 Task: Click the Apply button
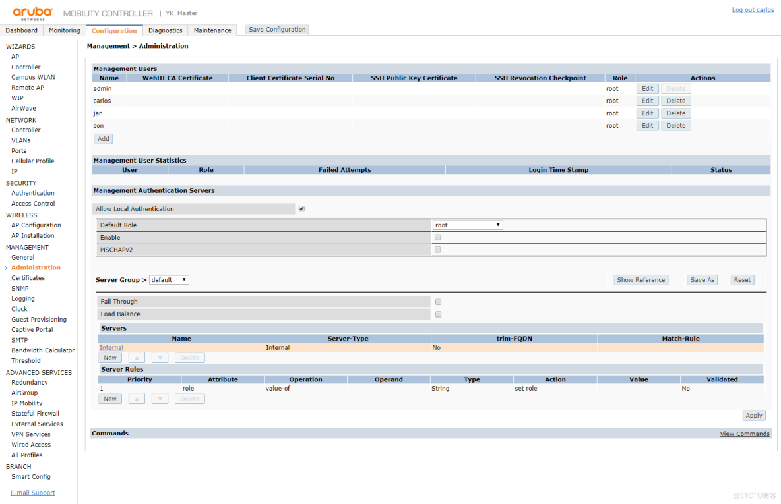point(753,416)
